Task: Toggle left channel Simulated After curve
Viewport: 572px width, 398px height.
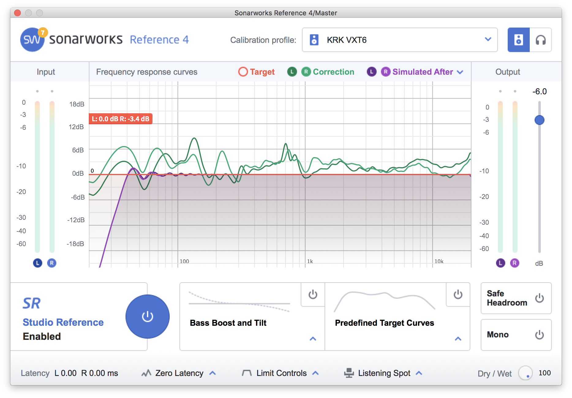Action: [371, 72]
